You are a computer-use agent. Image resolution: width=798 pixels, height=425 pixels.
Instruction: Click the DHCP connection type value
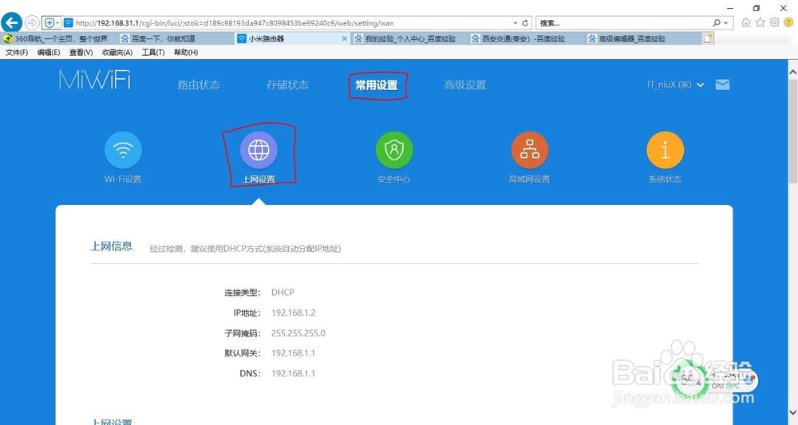click(283, 293)
